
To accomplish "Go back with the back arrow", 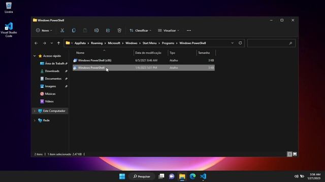I will click(36, 43).
